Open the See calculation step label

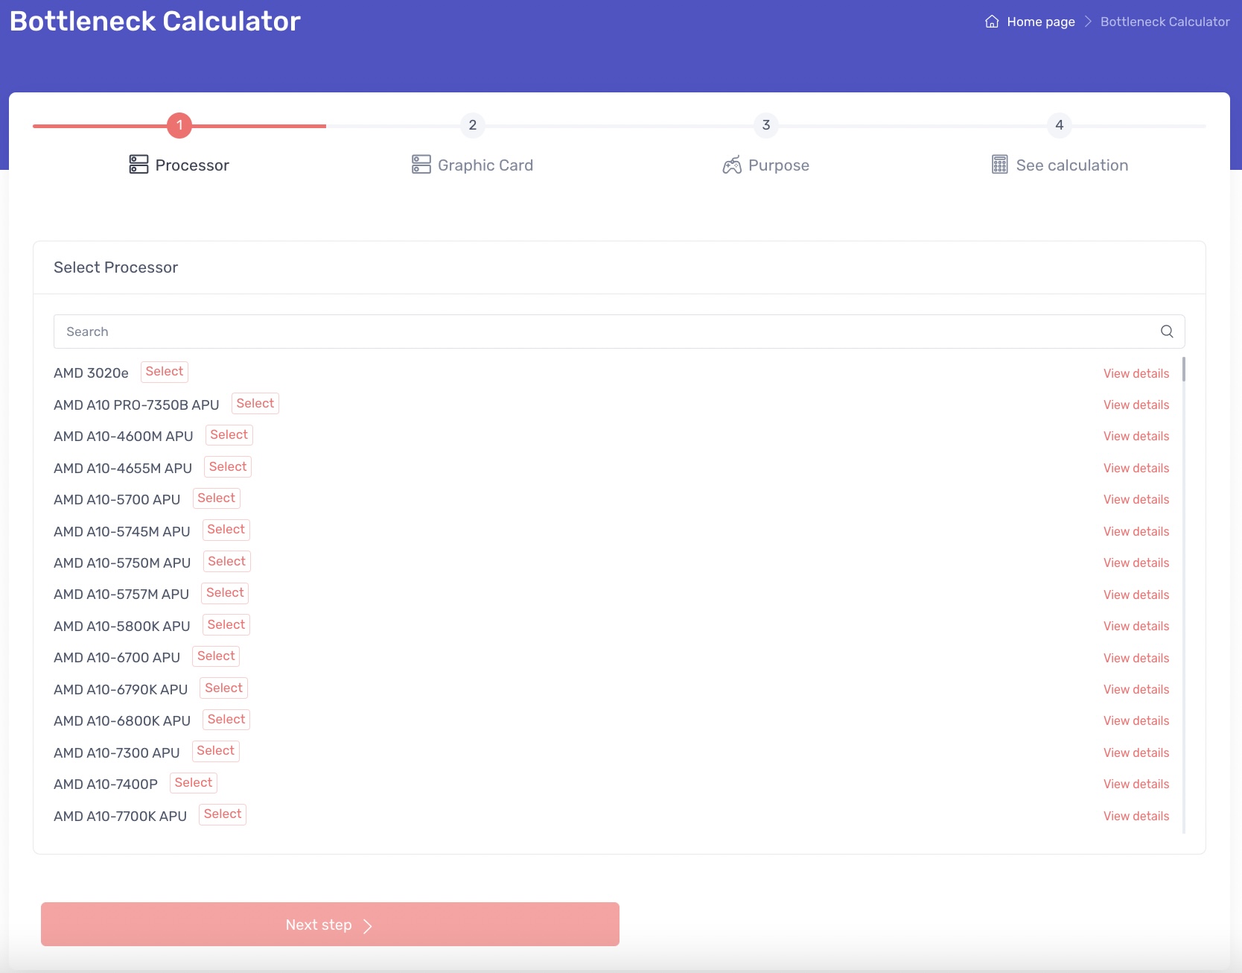click(1072, 165)
